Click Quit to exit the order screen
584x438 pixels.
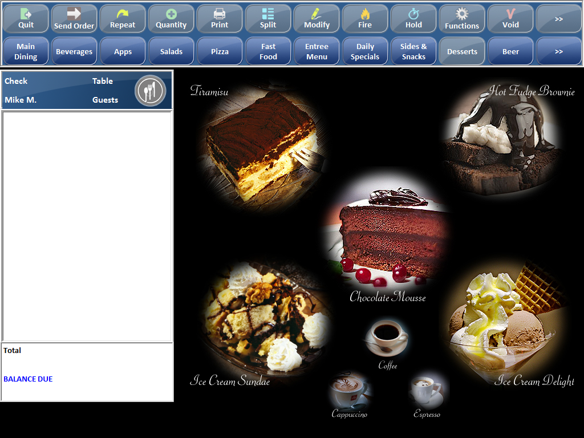25,18
